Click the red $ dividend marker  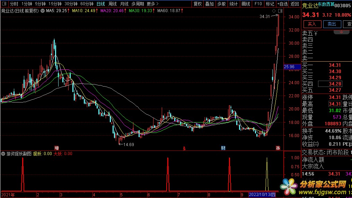[x=184, y=148]
